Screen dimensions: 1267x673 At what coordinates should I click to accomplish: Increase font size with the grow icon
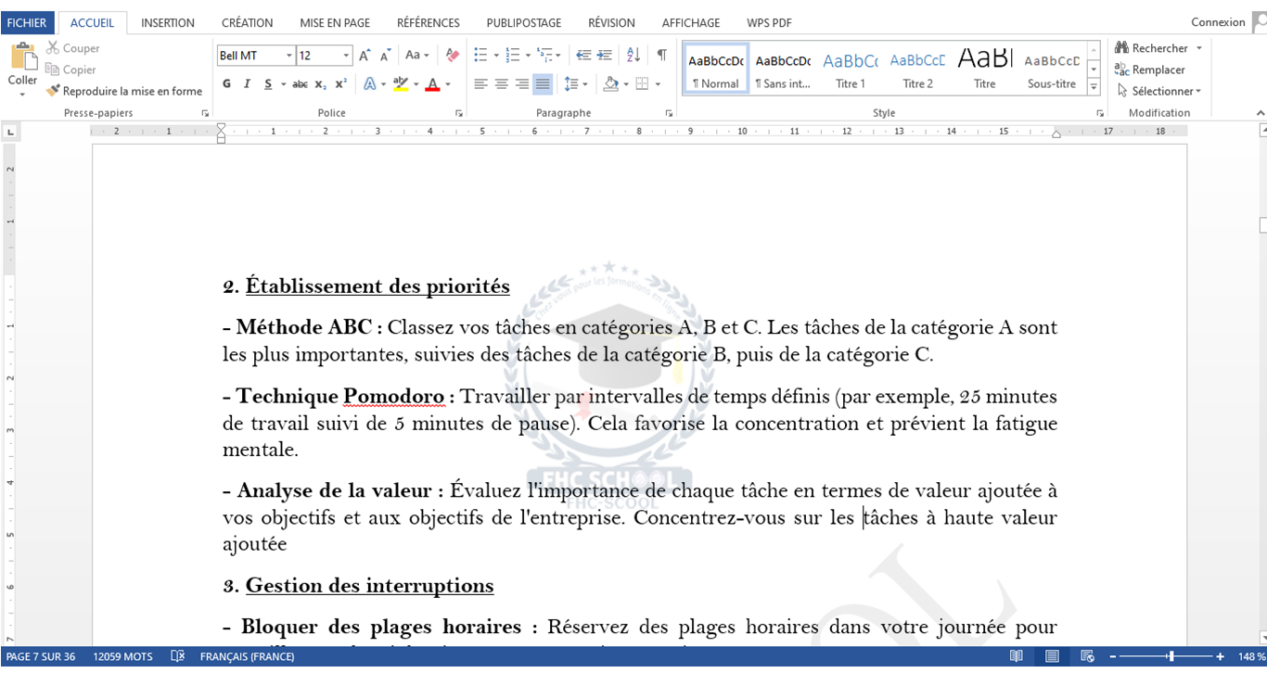(x=365, y=56)
